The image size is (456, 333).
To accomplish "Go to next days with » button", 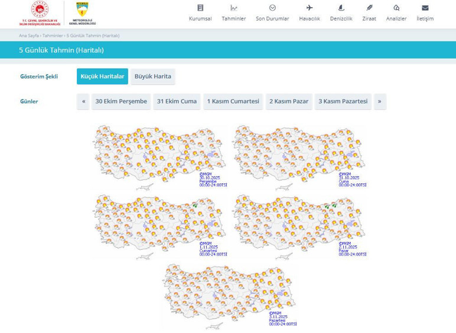I will pos(379,101).
